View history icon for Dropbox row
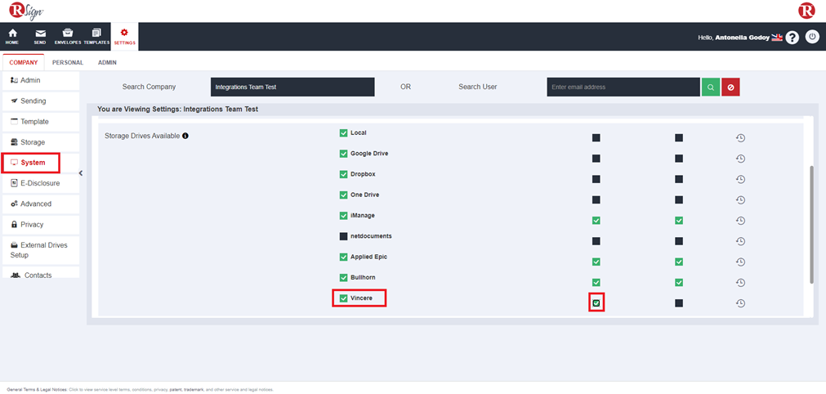Image resolution: width=826 pixels, height=394 pixels. point(740,179)
